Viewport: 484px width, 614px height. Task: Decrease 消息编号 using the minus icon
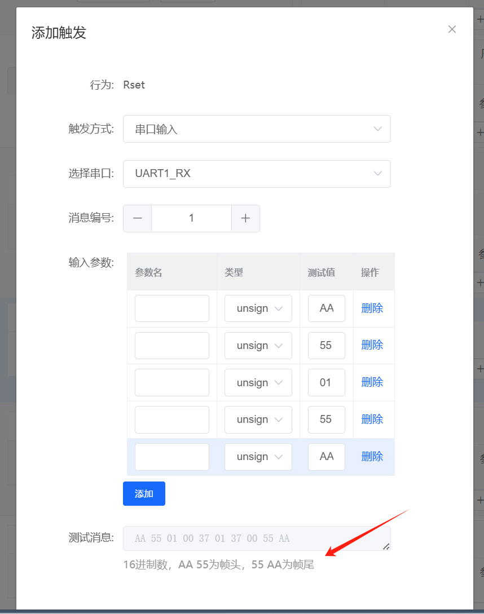(137, 218)
